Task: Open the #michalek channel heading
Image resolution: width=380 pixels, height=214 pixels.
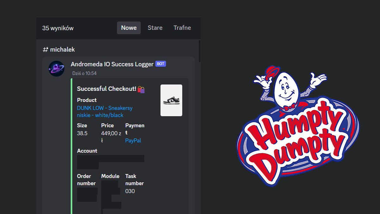Action: (59, 50)
